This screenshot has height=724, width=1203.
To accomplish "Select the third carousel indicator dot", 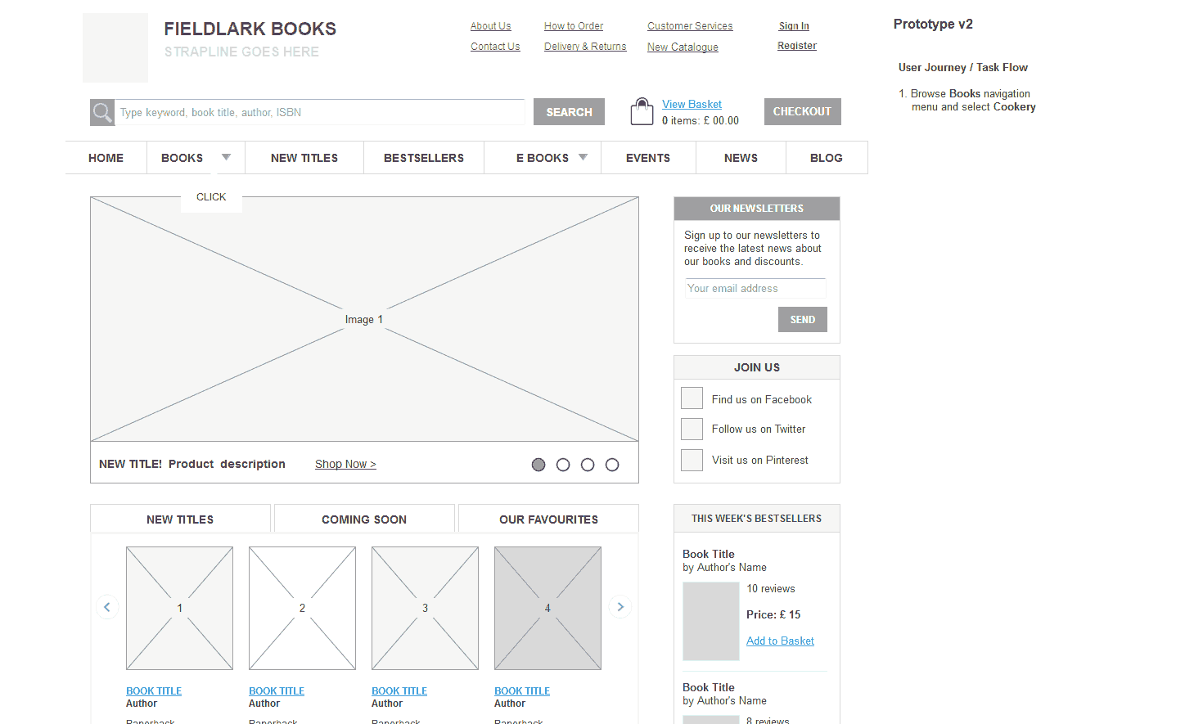I will (588, 464).
